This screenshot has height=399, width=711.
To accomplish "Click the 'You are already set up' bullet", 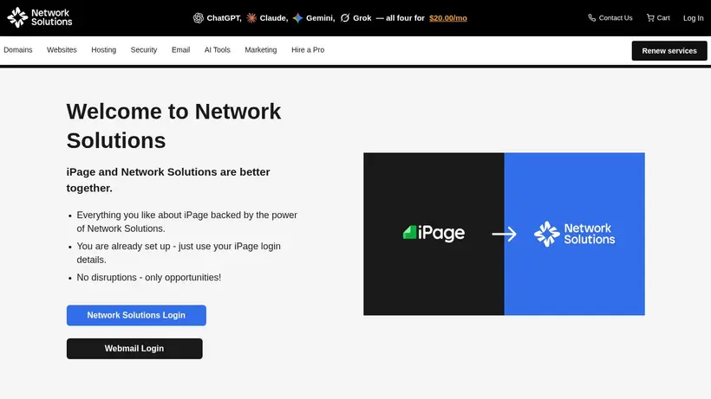I will (x=179, y=253).
